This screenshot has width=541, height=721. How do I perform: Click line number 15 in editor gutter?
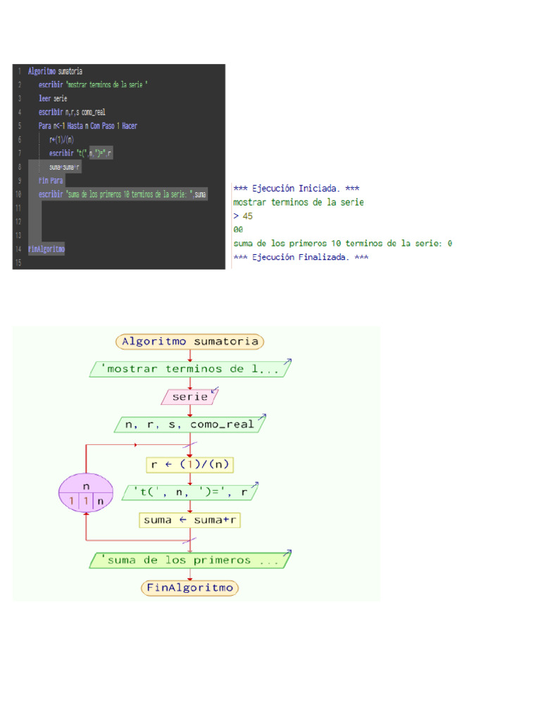click(x=18, y=263)
